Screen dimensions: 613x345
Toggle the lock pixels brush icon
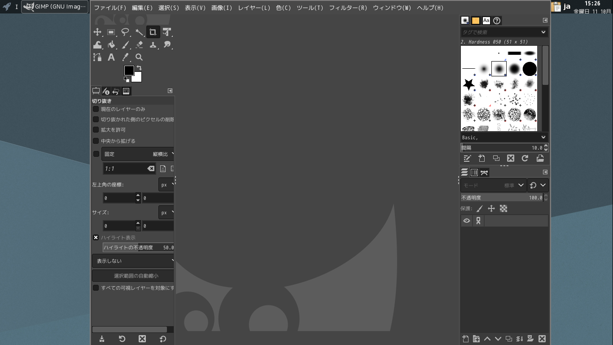click(x=479, y=208)
